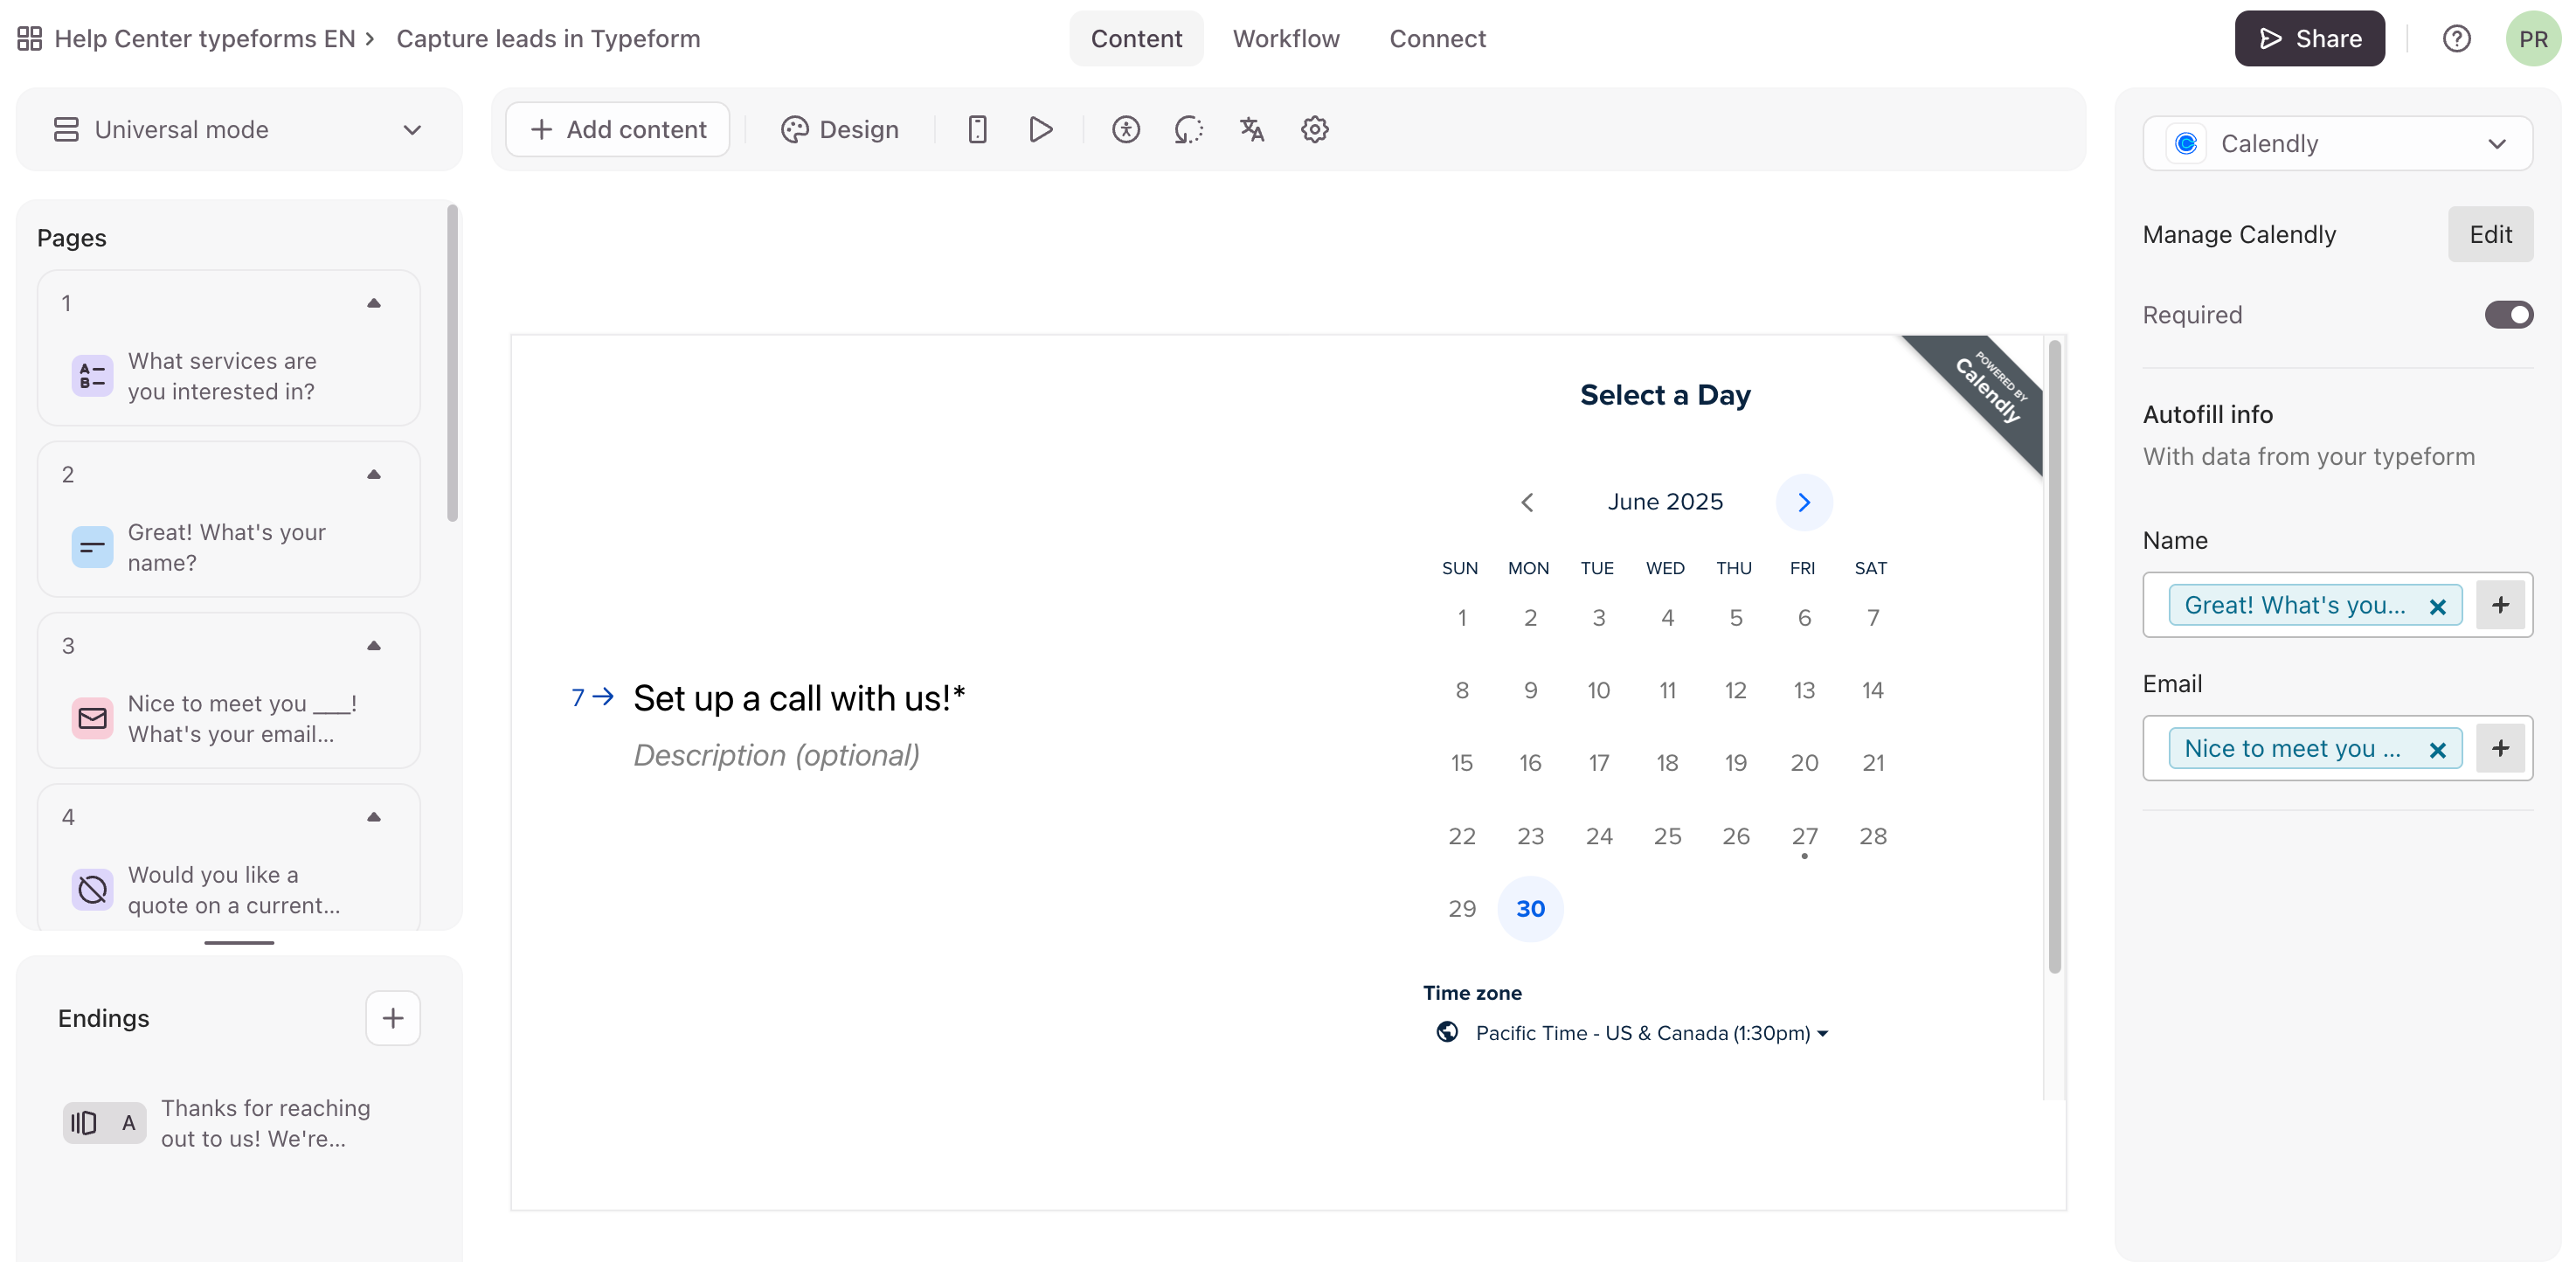
Task: Open the accessibility checker icon
Action: point(1125,129)
